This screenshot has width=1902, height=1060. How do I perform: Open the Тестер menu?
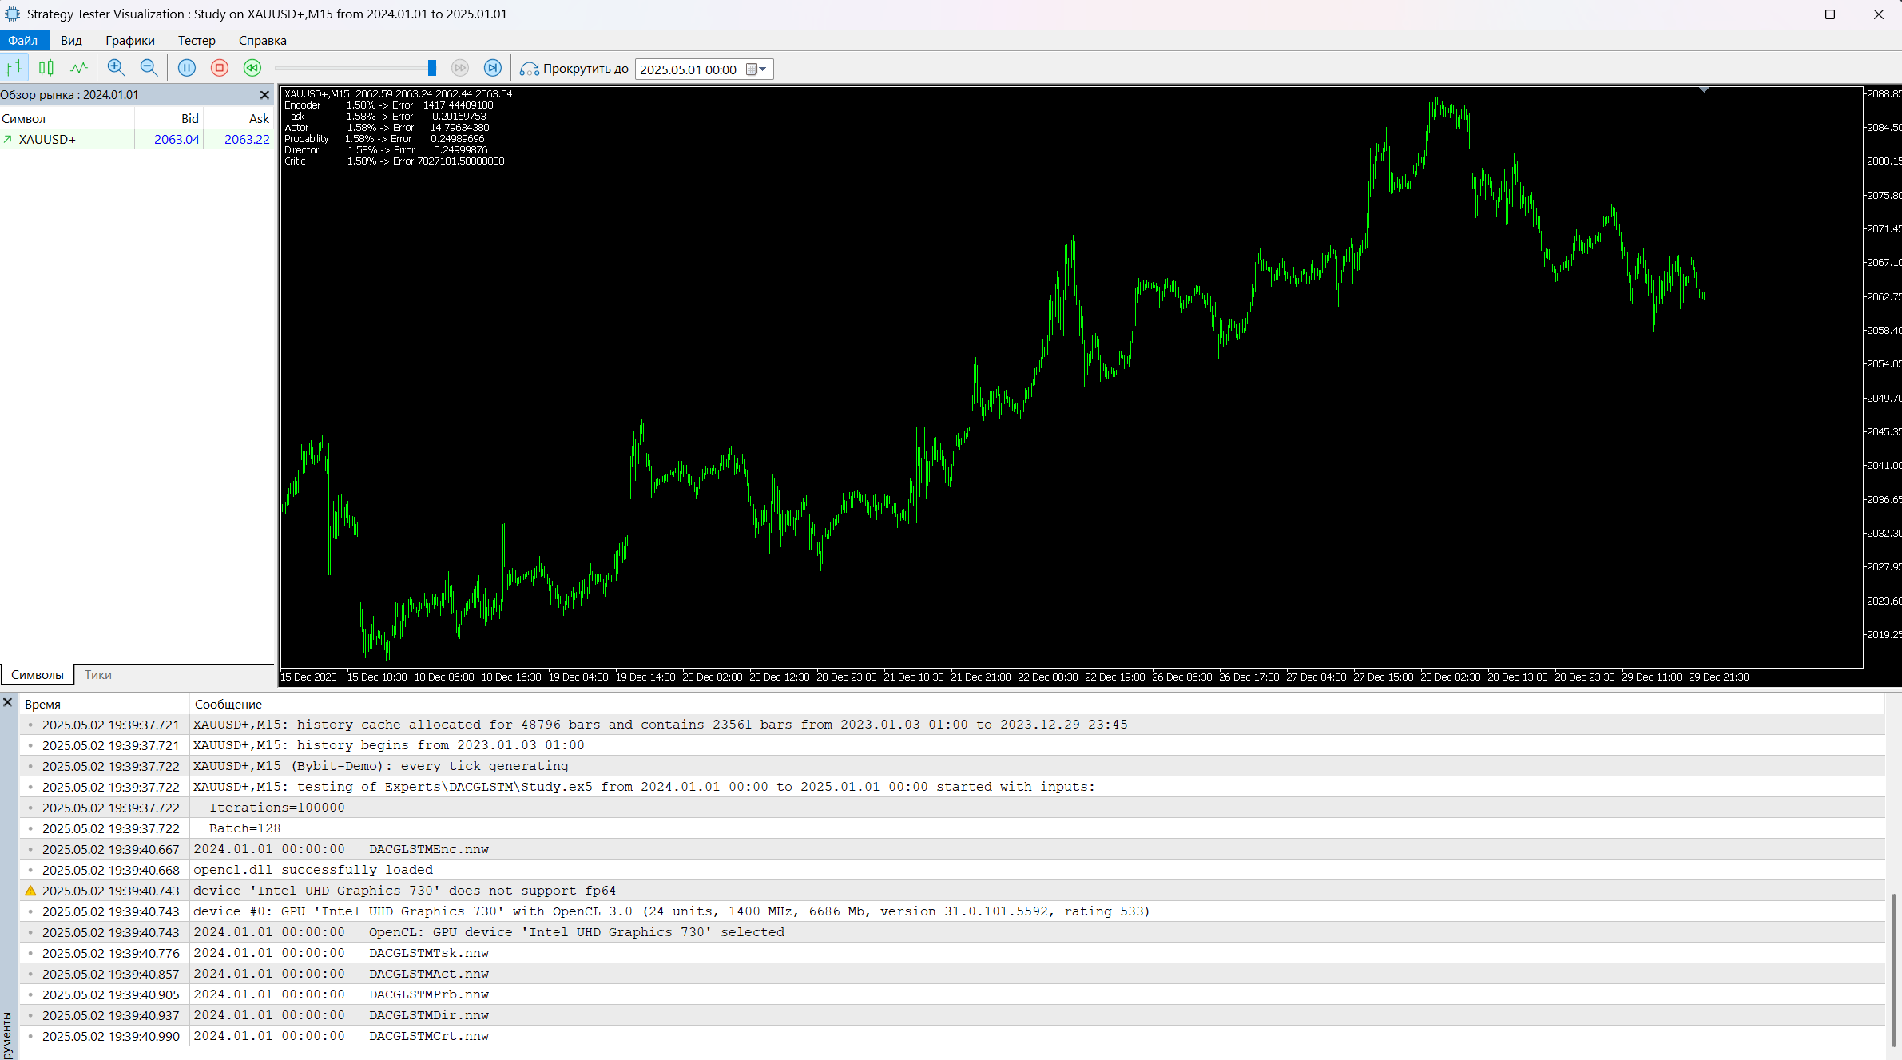coord(197,40)
